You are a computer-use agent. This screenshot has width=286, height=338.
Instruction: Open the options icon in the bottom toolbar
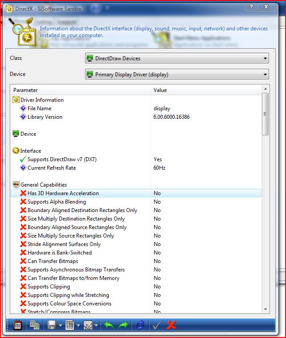[18, 325]
